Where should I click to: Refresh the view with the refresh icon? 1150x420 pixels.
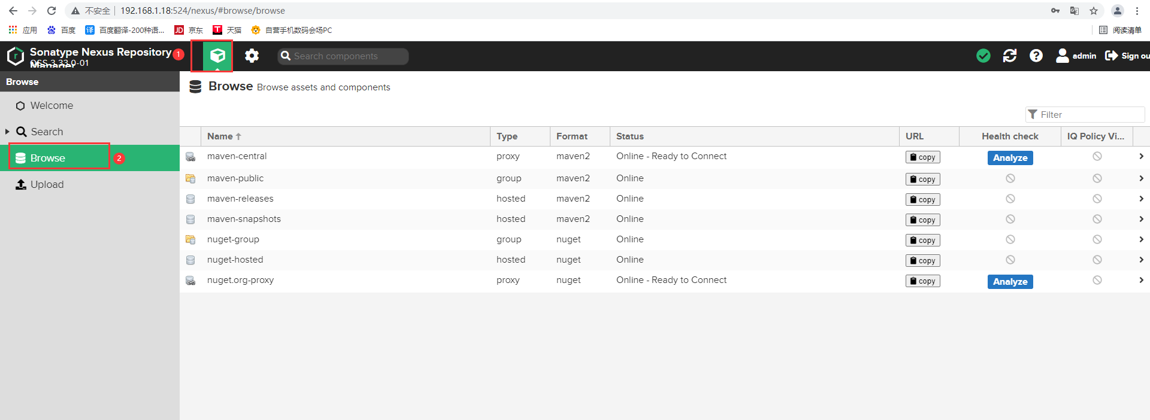pyautogui.click(x=1010, y=56)
